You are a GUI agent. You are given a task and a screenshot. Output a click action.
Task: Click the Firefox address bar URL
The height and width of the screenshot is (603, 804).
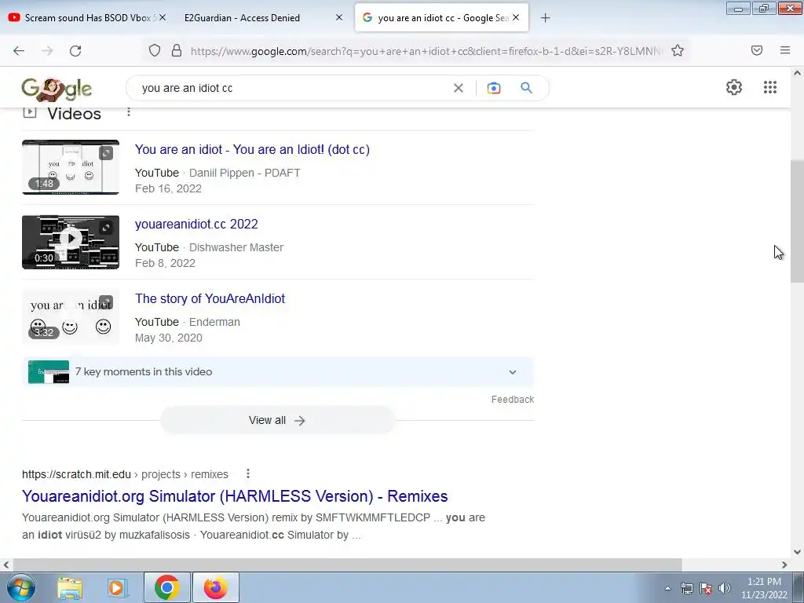[426, 51]
